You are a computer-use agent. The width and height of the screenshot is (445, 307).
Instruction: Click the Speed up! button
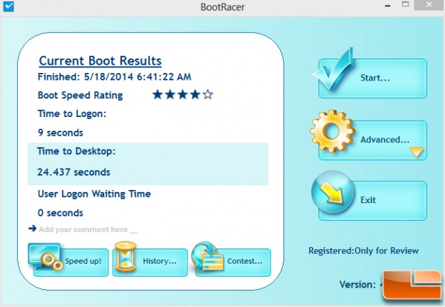pos(71,262)
